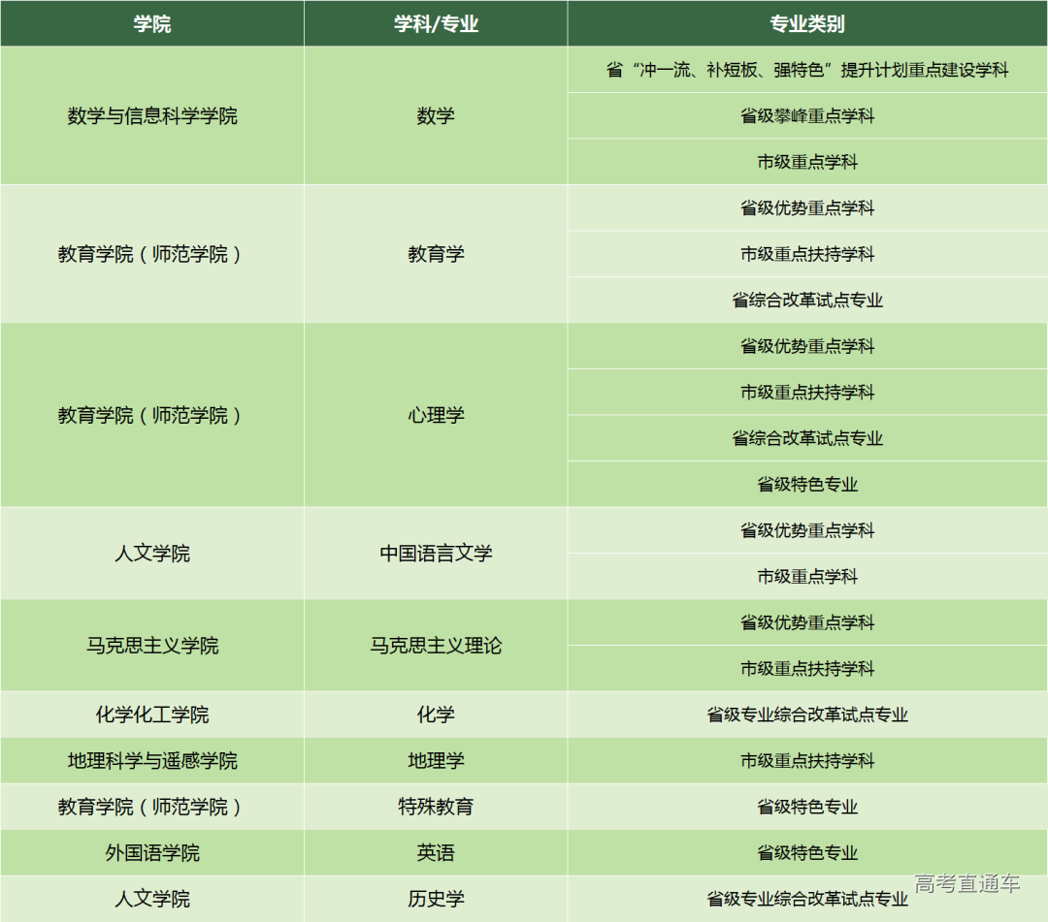Click the 地理科学与遥感学院 cell
This screenshot has height=922, width=1048.
152,761
